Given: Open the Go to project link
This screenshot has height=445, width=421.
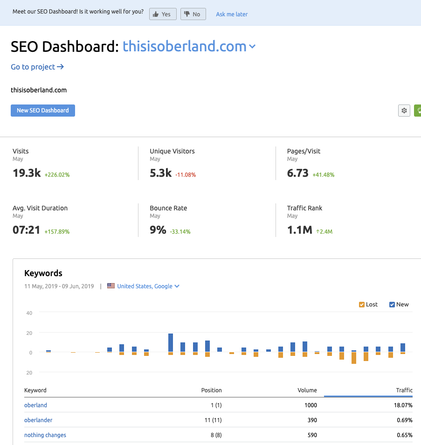Looking at the screenshot, I should coord(37,67).
